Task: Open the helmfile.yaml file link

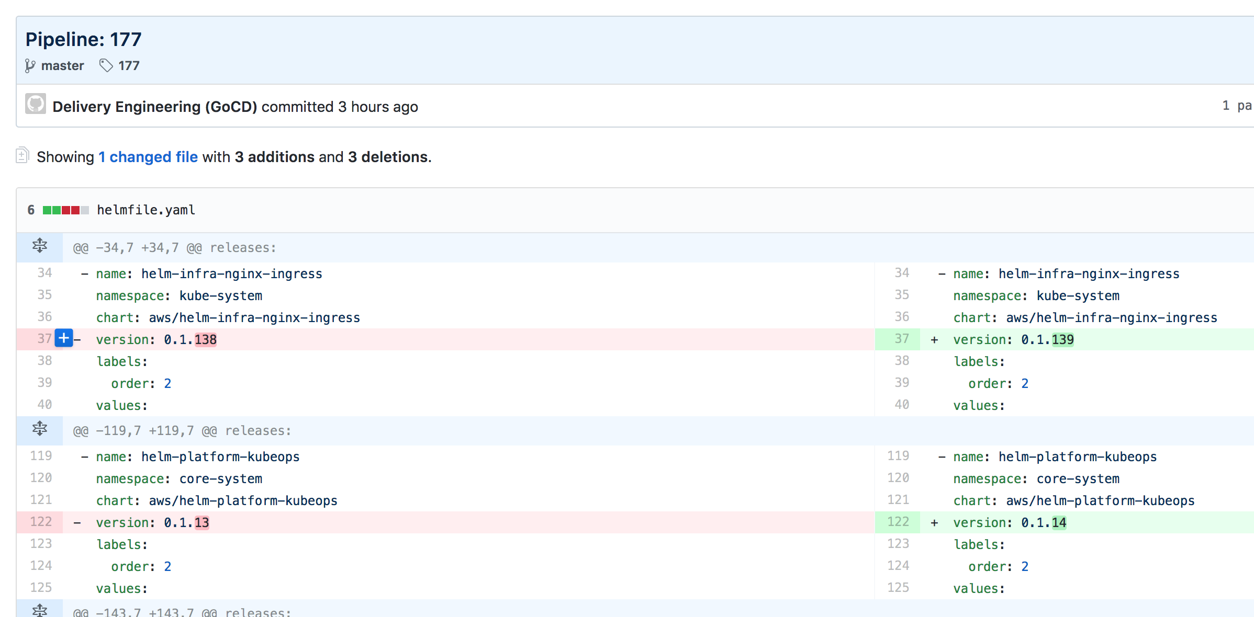Action: [145, 210]
